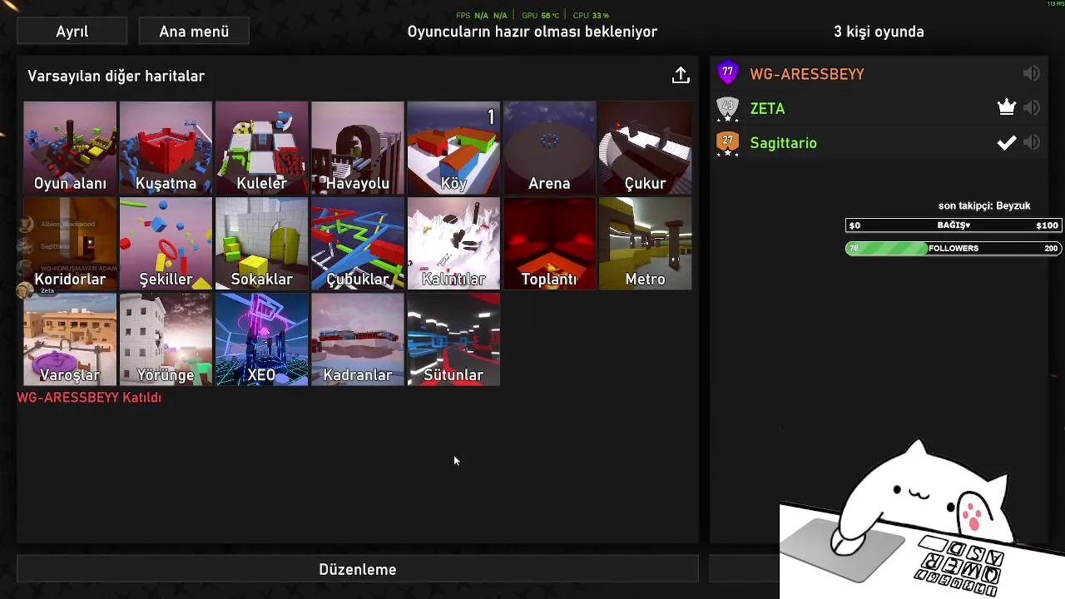Select the Yörünge map
The image size is (1065, 599).
tap(166, 339)
